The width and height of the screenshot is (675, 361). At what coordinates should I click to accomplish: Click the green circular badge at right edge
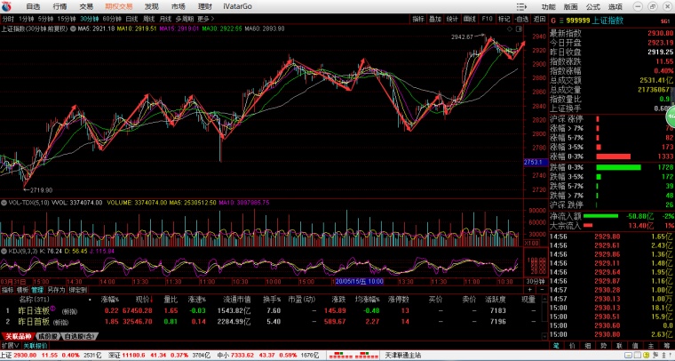pos(671,116)
